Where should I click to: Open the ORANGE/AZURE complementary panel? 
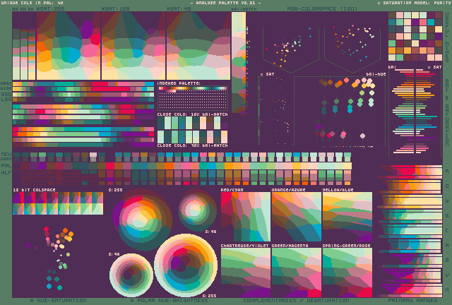point(297,217)
